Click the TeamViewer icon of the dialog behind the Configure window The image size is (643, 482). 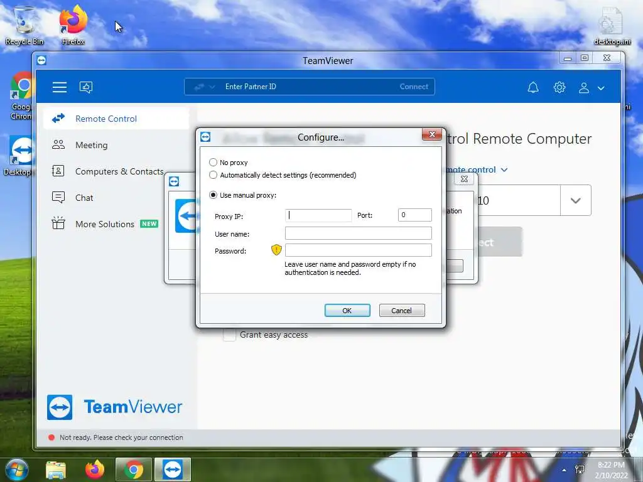click(x=174, y=181)
